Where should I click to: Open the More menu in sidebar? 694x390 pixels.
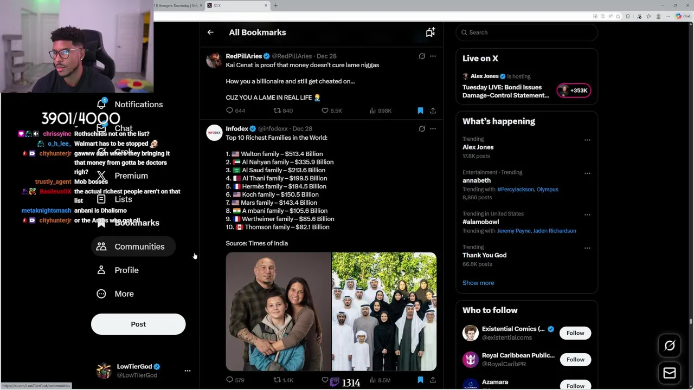[x=115, y=294]
